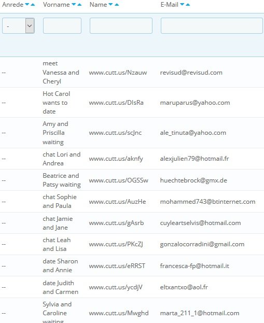Select the chat Sophie and Paula row
The height and width of the screenshot is (323, 264).
132,202
